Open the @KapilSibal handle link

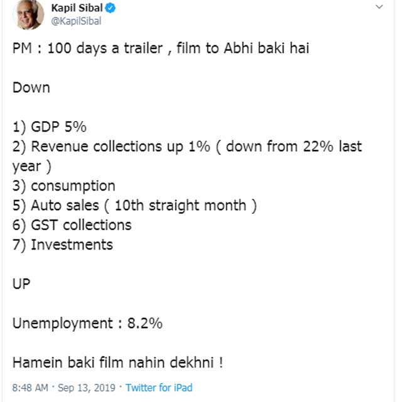click(x=76, y=21)
